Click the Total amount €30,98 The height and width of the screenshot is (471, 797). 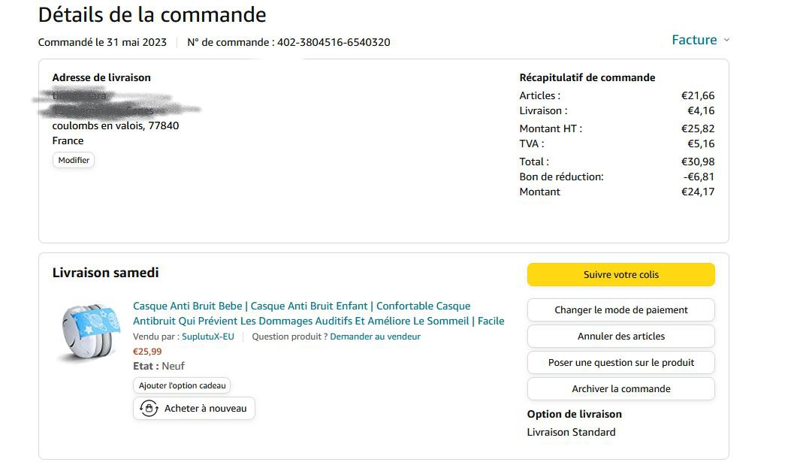697,162
